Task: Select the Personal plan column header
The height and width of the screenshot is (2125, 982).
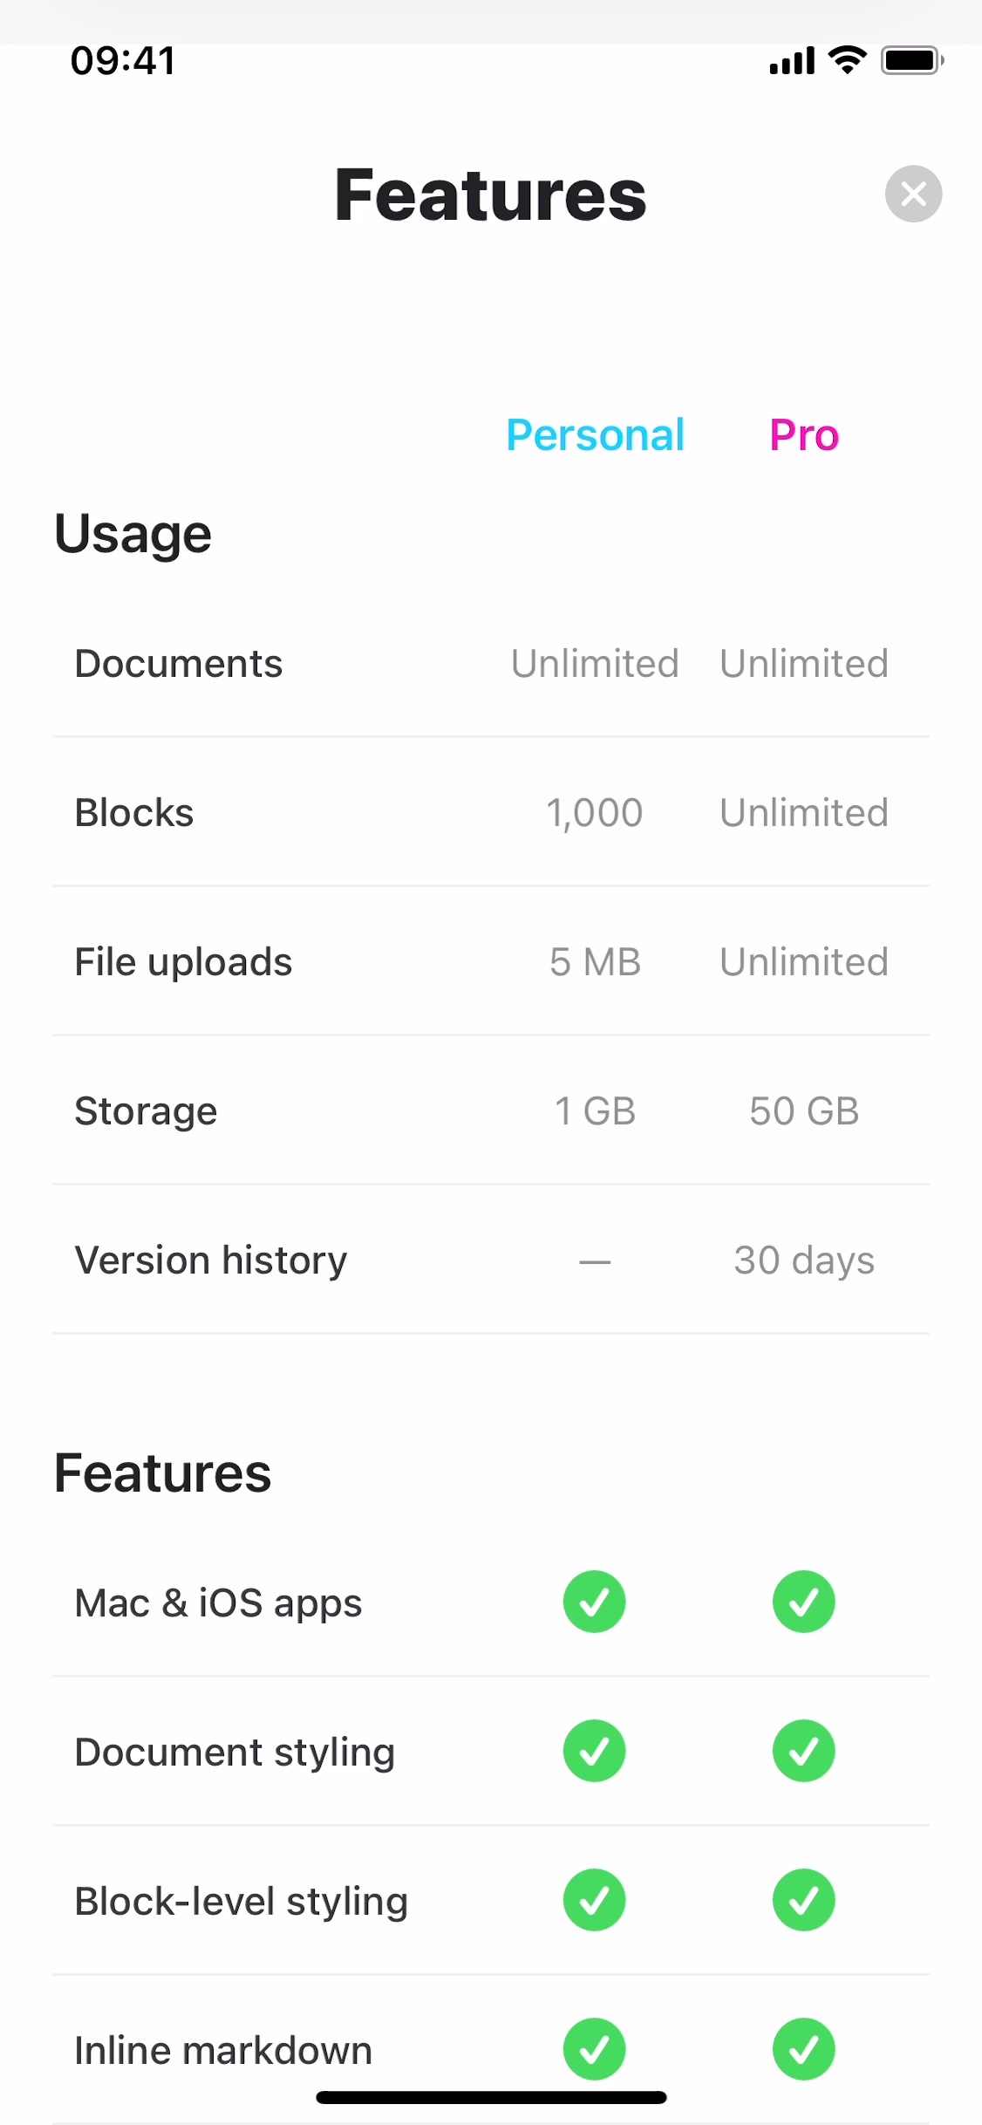Action: 595,434
